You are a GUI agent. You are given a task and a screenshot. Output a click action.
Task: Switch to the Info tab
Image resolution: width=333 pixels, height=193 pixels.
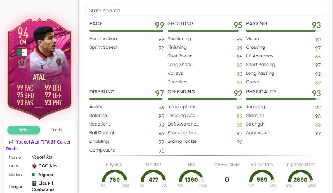(x=23, y=130)
